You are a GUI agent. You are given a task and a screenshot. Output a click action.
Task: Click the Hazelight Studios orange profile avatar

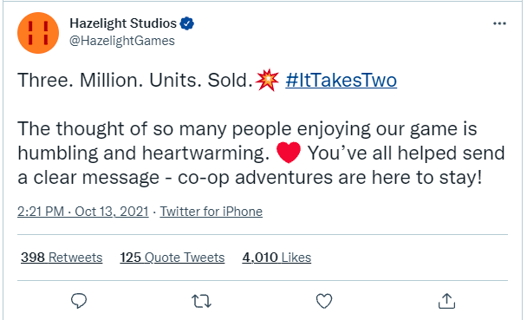[38, 33]
